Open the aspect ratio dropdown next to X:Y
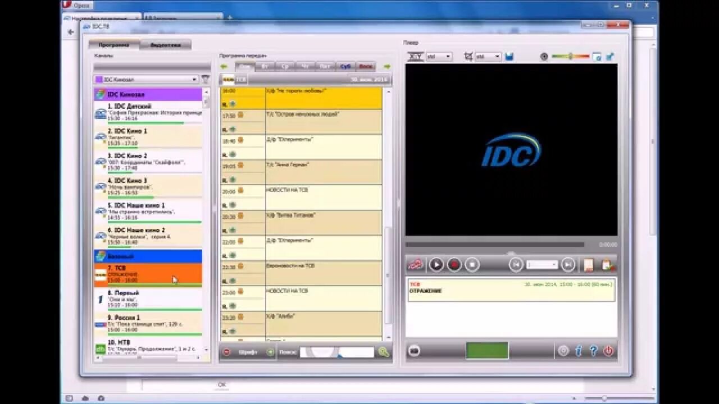The image size is (719, 404). tap(439, 57)
